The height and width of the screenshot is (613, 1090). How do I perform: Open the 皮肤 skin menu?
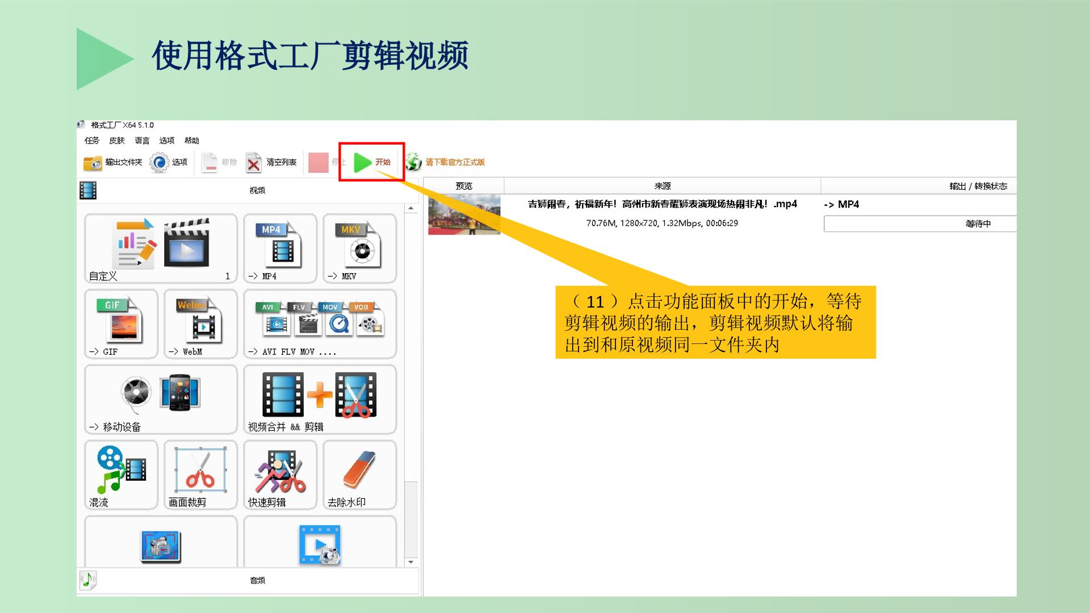pyautogui.click(x=117, y=140)
